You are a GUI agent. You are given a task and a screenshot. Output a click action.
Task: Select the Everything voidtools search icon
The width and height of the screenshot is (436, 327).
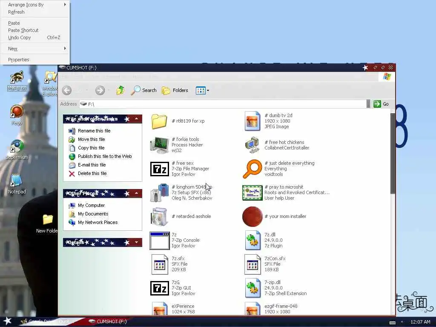tap(252, 169)
